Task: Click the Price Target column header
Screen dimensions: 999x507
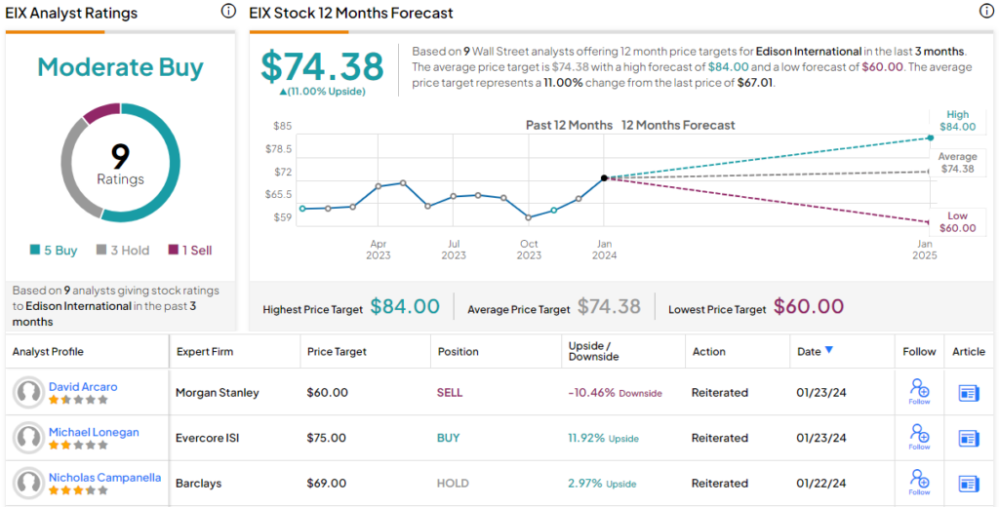Action: (336, 352)
